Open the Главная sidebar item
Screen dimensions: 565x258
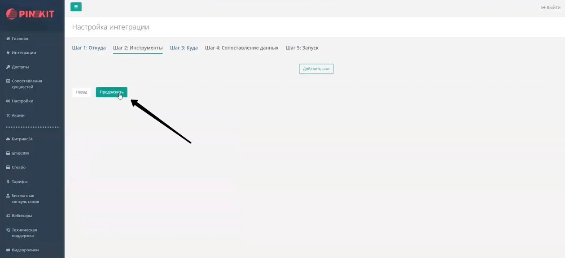pos(20,39)
